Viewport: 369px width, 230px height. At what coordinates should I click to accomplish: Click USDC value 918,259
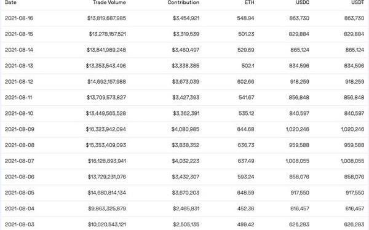click(300, 82)
